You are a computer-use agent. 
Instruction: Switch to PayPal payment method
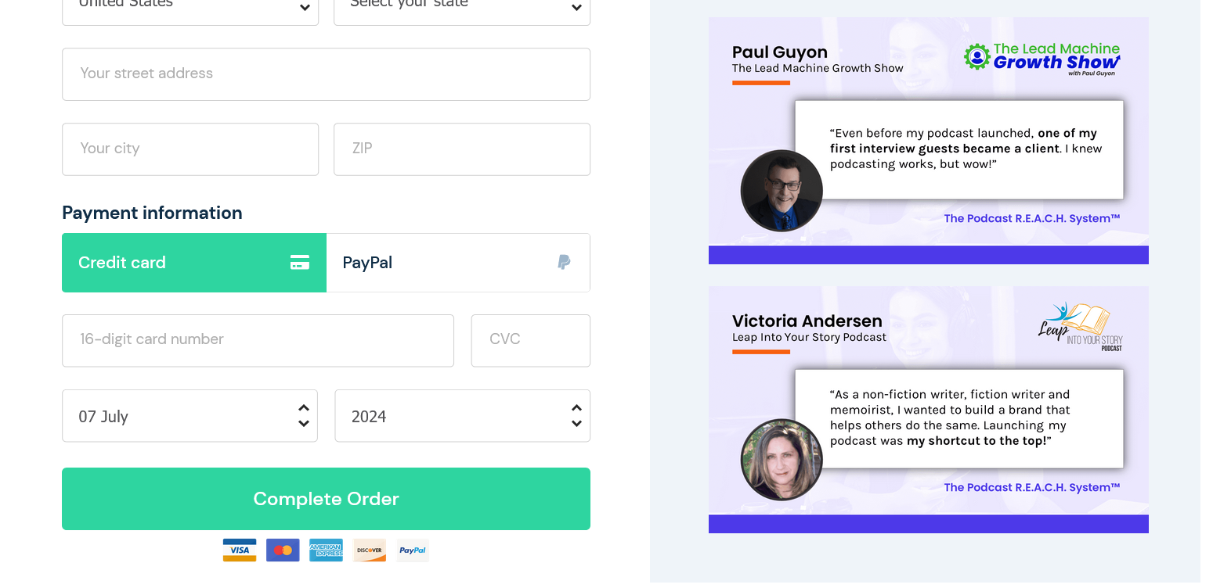click(x=458, y=263)
